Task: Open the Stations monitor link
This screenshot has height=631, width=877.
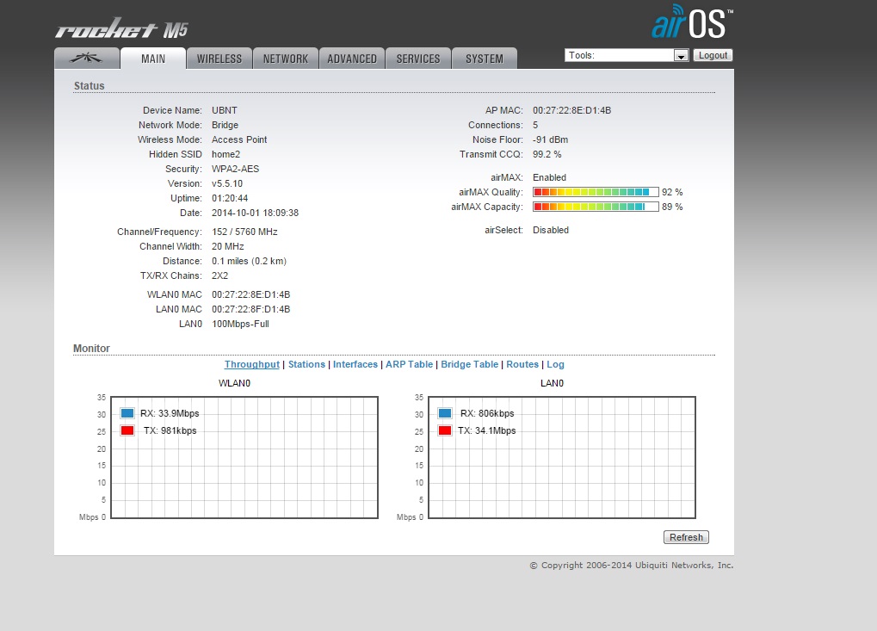Action: click(306, 364)
